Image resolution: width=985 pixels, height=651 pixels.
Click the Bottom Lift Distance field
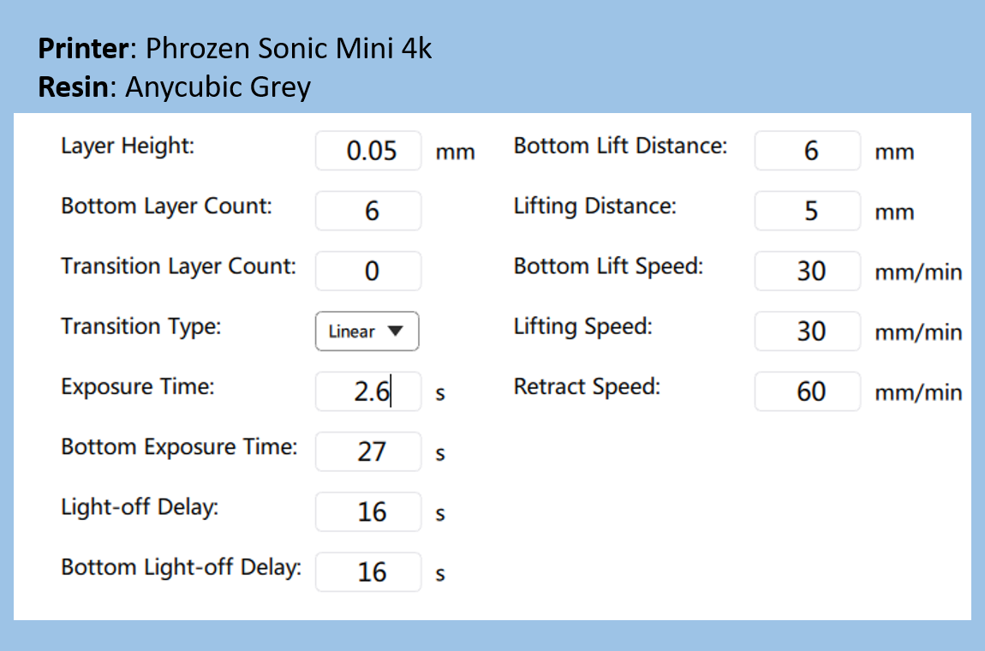(x=807, y=151)
